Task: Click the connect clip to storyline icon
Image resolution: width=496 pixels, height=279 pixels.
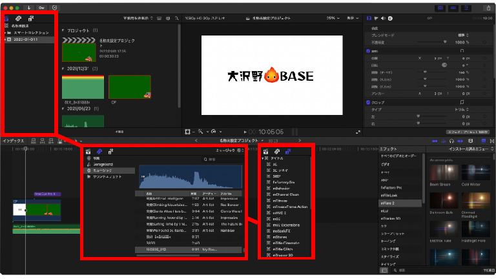Action: click(34, 141)
